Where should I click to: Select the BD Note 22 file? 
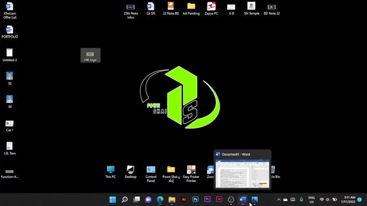point(272,10)
